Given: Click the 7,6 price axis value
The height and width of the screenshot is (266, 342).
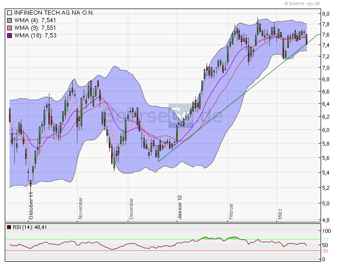Looking at the screenshot, I should point(326,35).
